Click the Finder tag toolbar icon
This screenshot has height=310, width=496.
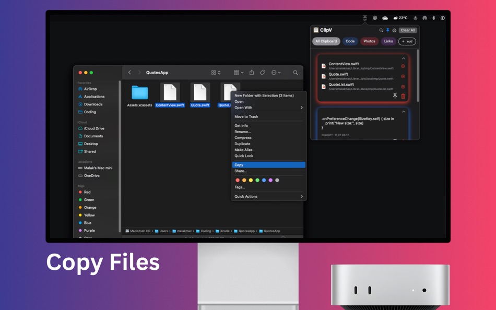point(263,73)
